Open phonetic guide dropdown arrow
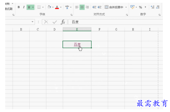 (71, 7)
